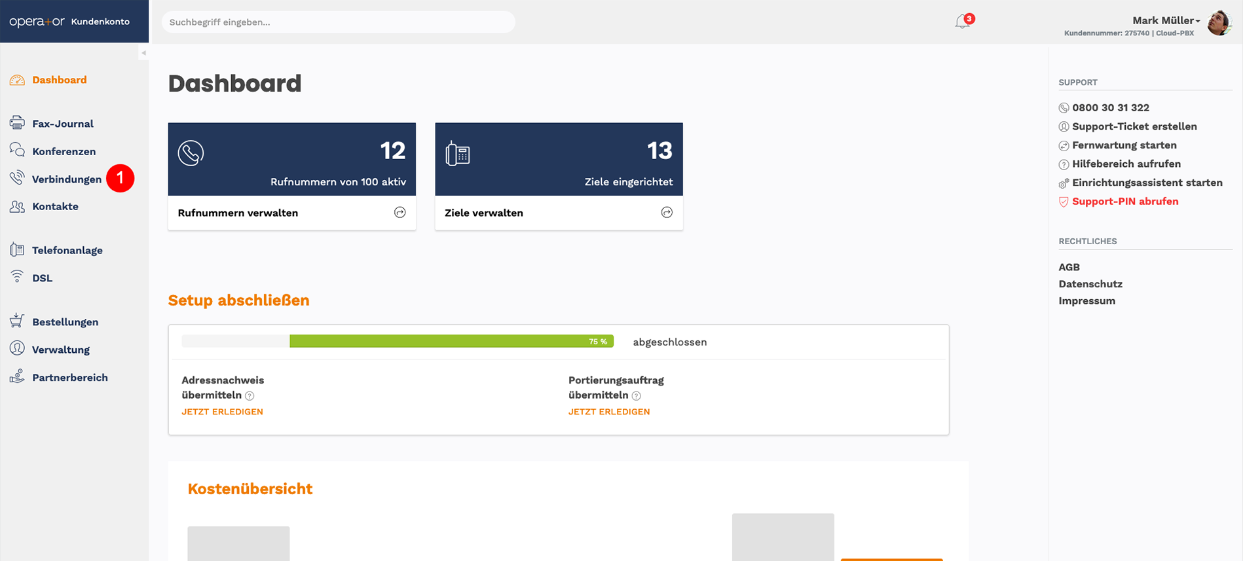Click shield icon beside Support-PIN abrufen
Image resolution: width=1243 pixels, height=561 pixels.
coord(1064,202)
